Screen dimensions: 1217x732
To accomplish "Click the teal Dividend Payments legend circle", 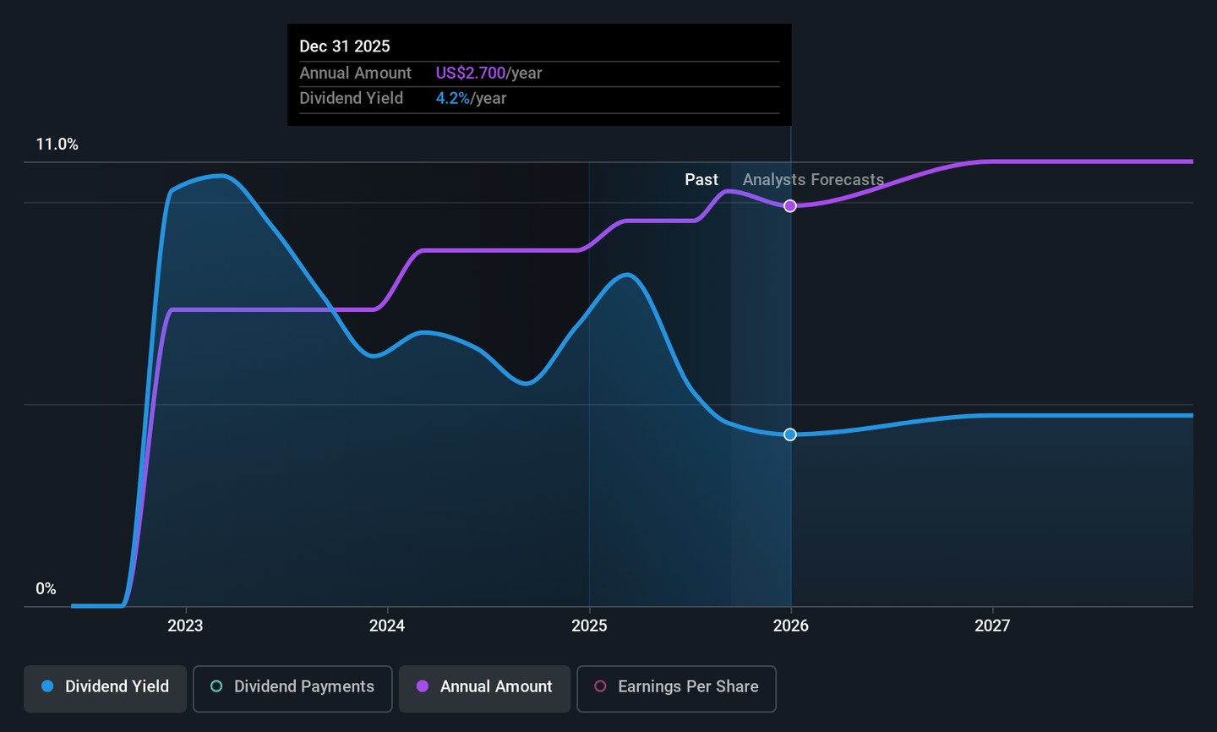I will click(216, 686).
